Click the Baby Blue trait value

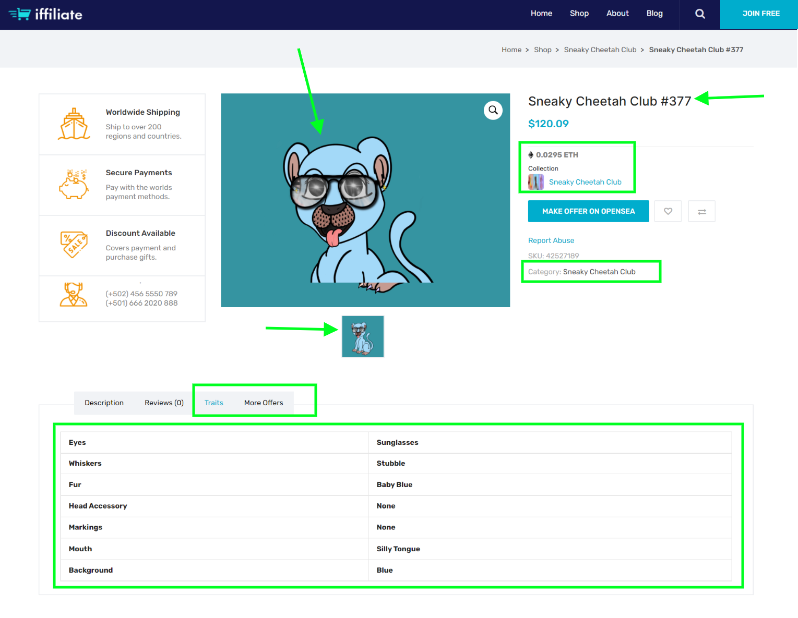pos(395,484)
